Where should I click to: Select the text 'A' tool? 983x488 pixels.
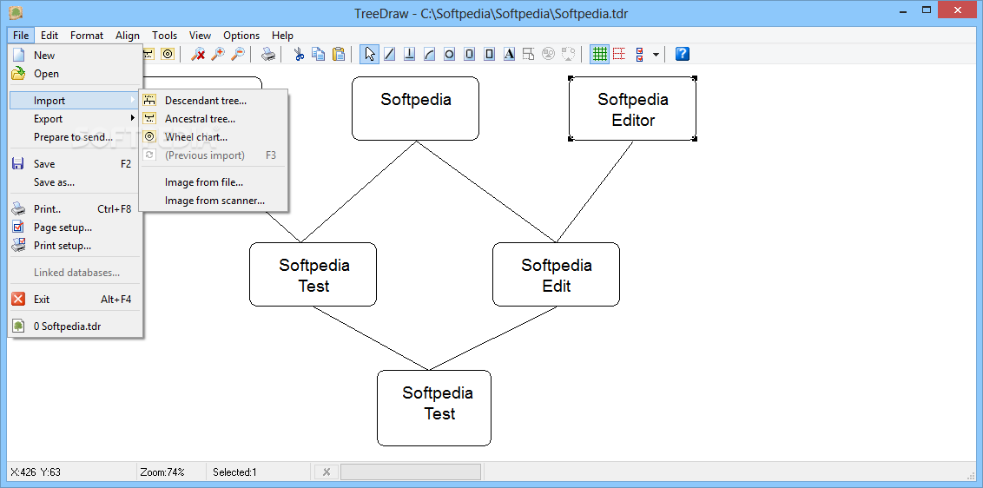coord(509,54)
